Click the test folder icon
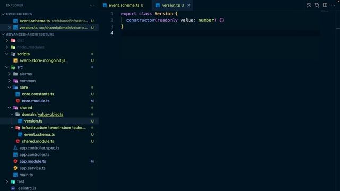 [13, 181]
